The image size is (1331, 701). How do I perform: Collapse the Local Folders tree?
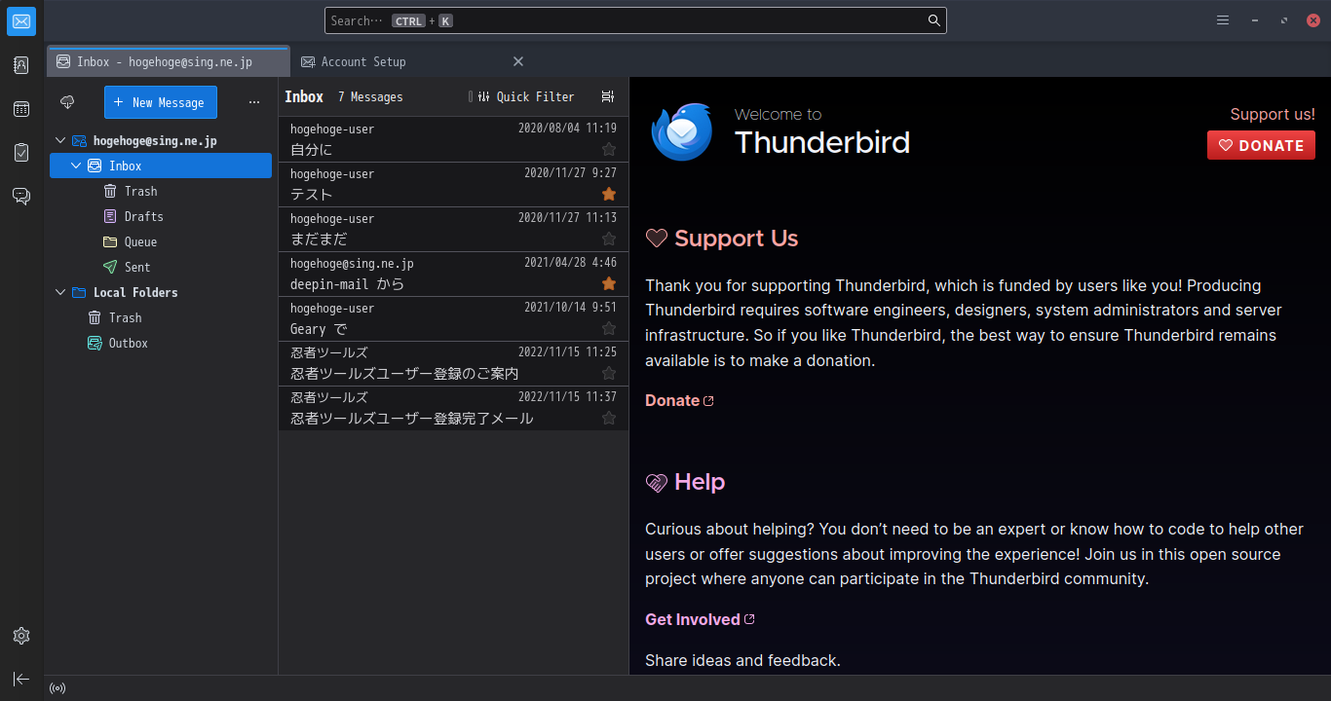(x=60, y=293)
